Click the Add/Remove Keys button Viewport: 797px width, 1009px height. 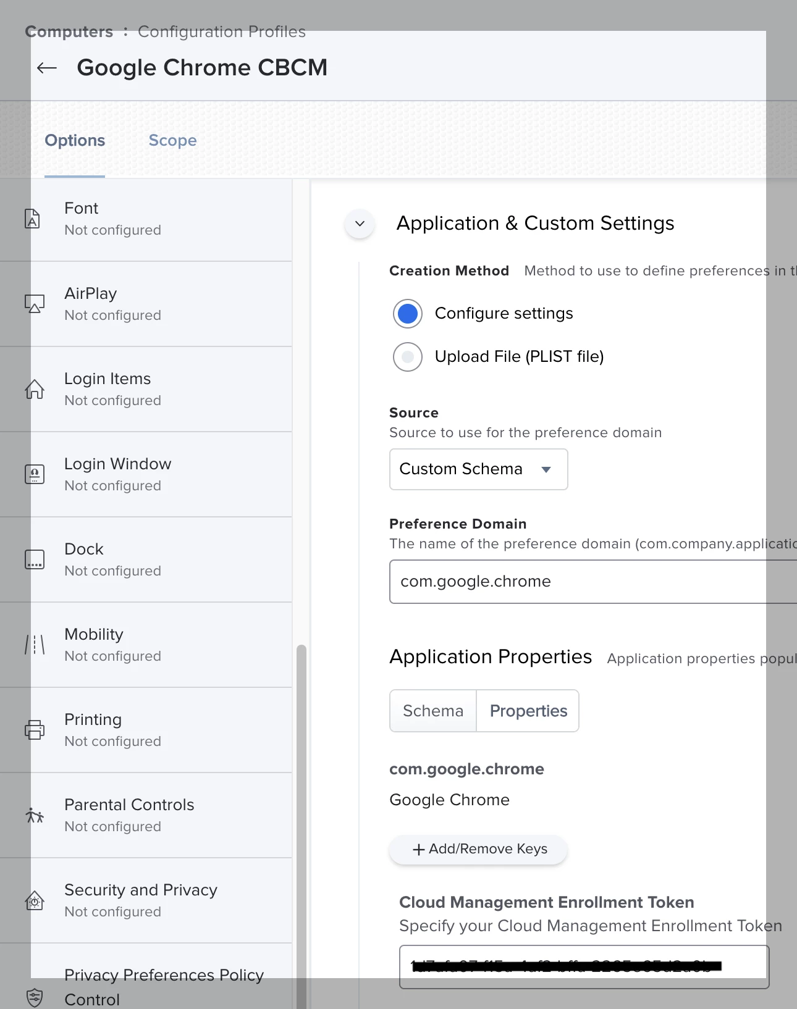[479, 850]
